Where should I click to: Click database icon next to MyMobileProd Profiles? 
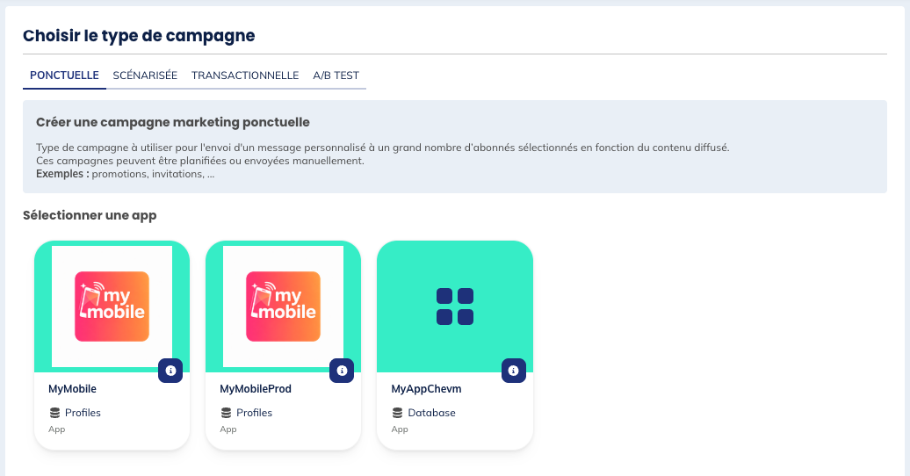(x=226, y=413)
